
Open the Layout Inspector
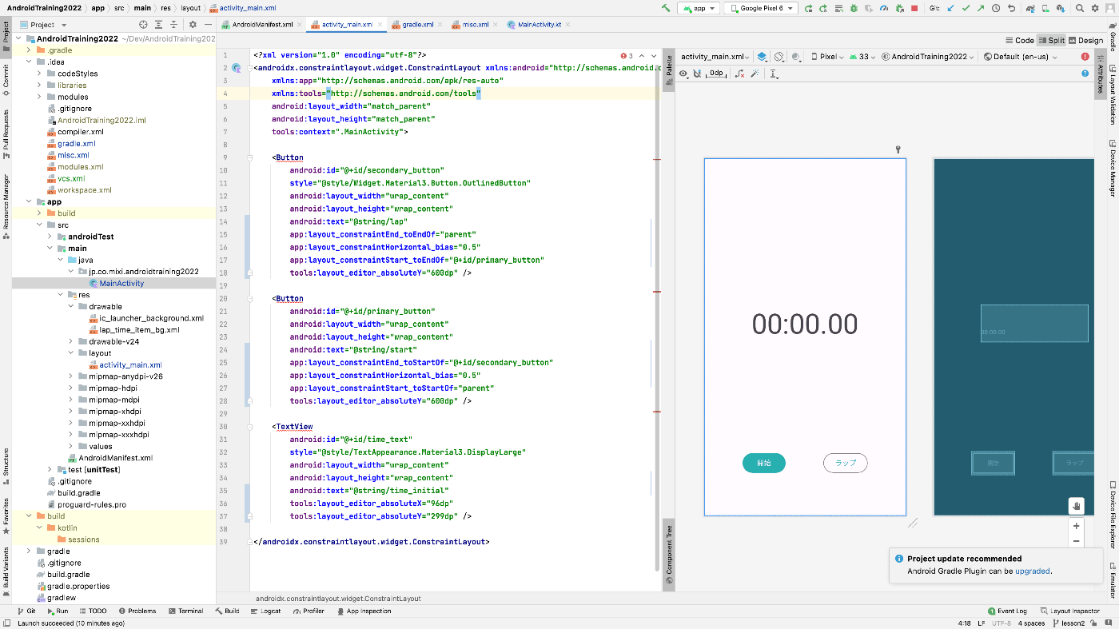pos(1069,611)
